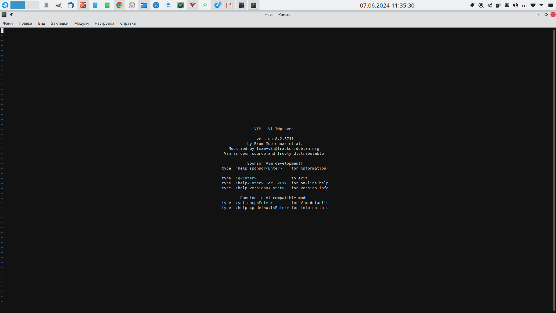Open the Справка menu
556x313 pixels.
click(x=128, y=23)
